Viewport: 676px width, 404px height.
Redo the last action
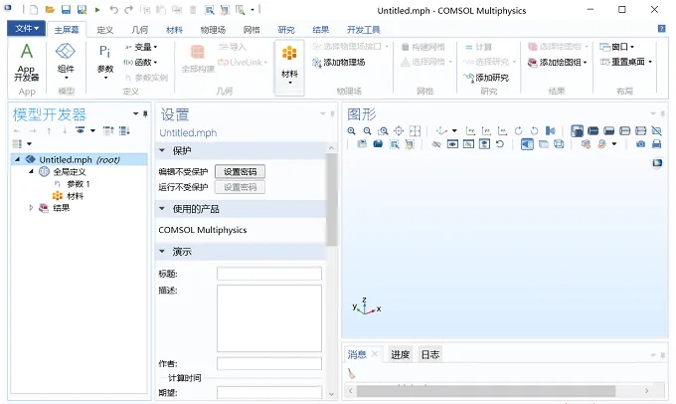128,10
